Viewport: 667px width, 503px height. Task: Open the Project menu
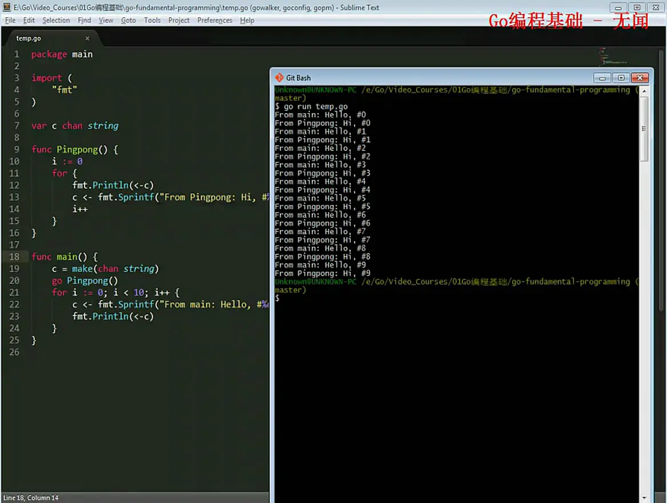point(179,21)
